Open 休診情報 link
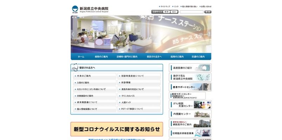Image resolution: width=282 pixels, height=140 pixels. pos(139,83)
